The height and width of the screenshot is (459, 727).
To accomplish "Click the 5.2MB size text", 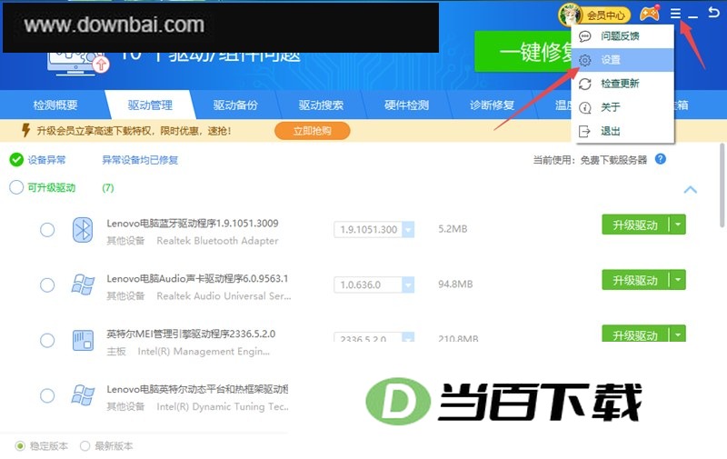I will click(453, 229).
